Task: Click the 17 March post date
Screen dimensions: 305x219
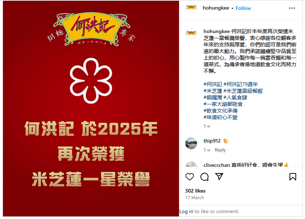Action: [194, 198]
